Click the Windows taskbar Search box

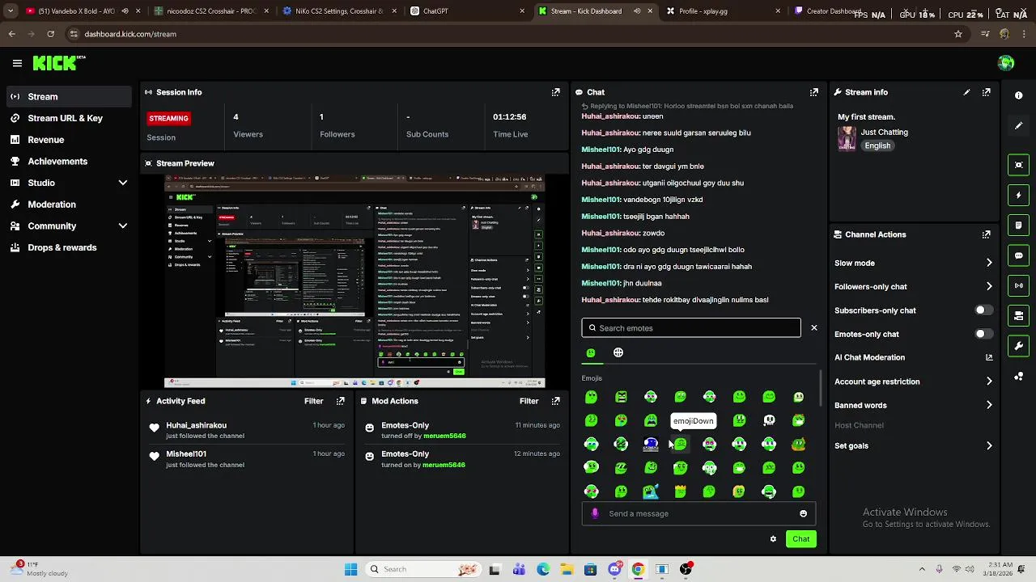click(422, 569)
